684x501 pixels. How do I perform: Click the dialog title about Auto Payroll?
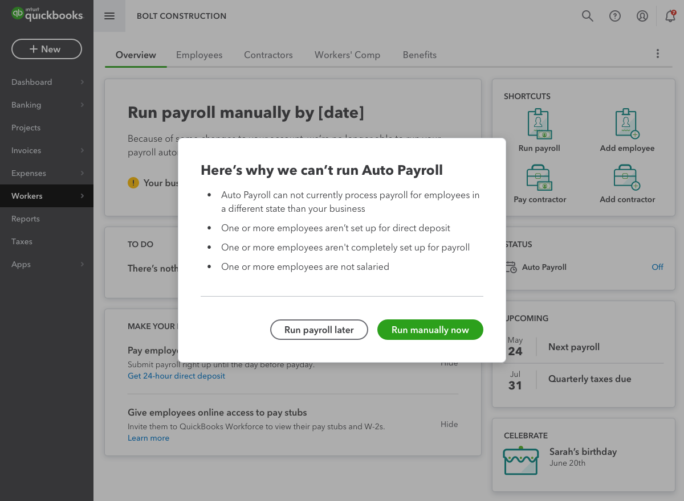click(322, 170)
